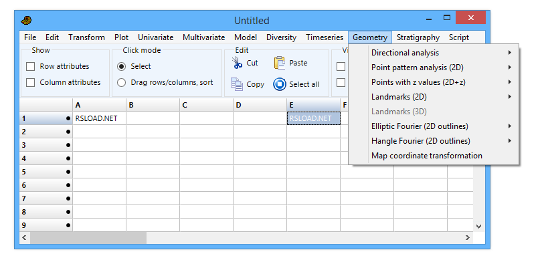
Task: Click the horizontal scrollbar thumb
Action: [x=88, y=237]
